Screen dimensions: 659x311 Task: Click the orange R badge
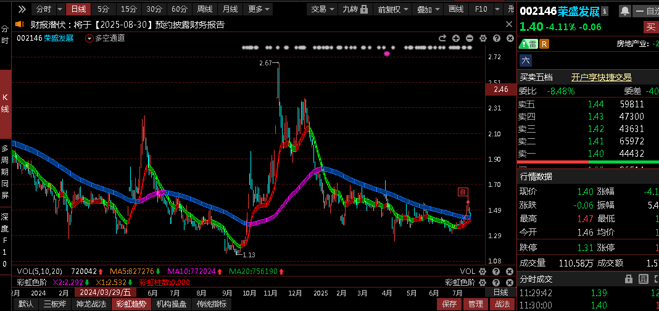[x=544, y=44]
